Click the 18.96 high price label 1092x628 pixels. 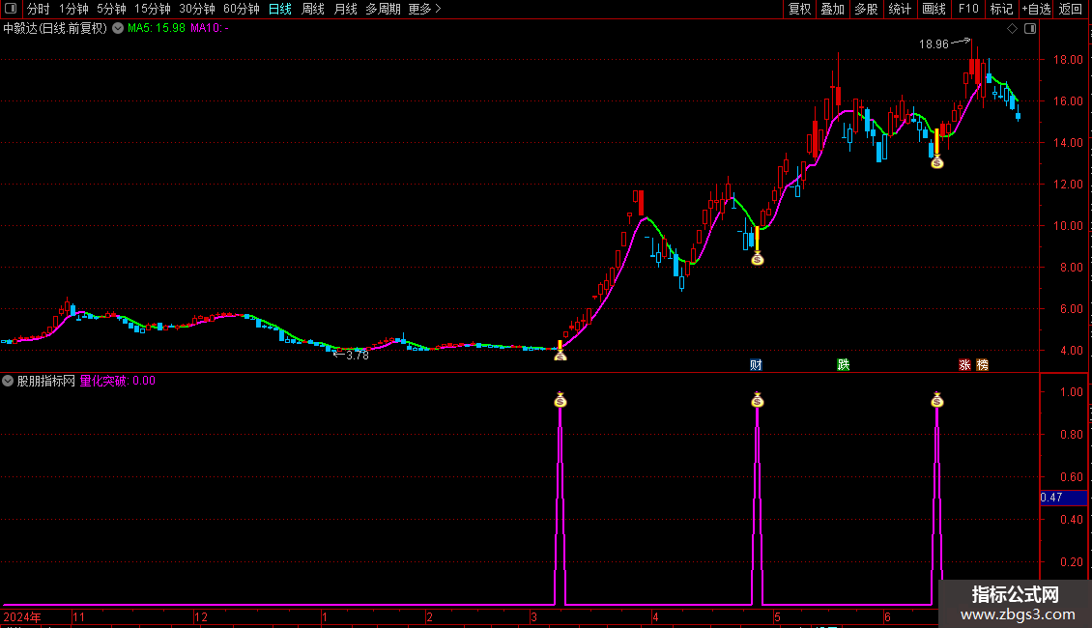(x=934, y=44)
